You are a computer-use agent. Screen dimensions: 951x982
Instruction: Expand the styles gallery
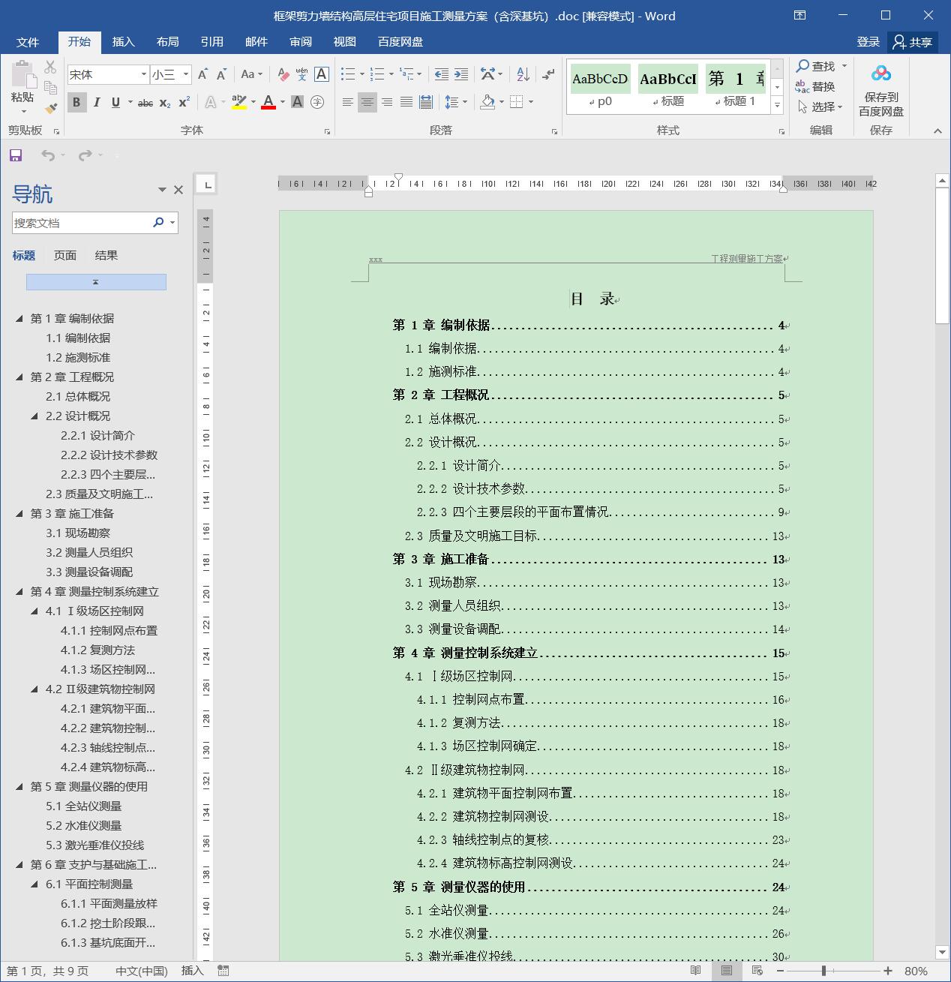pos(777,107)
